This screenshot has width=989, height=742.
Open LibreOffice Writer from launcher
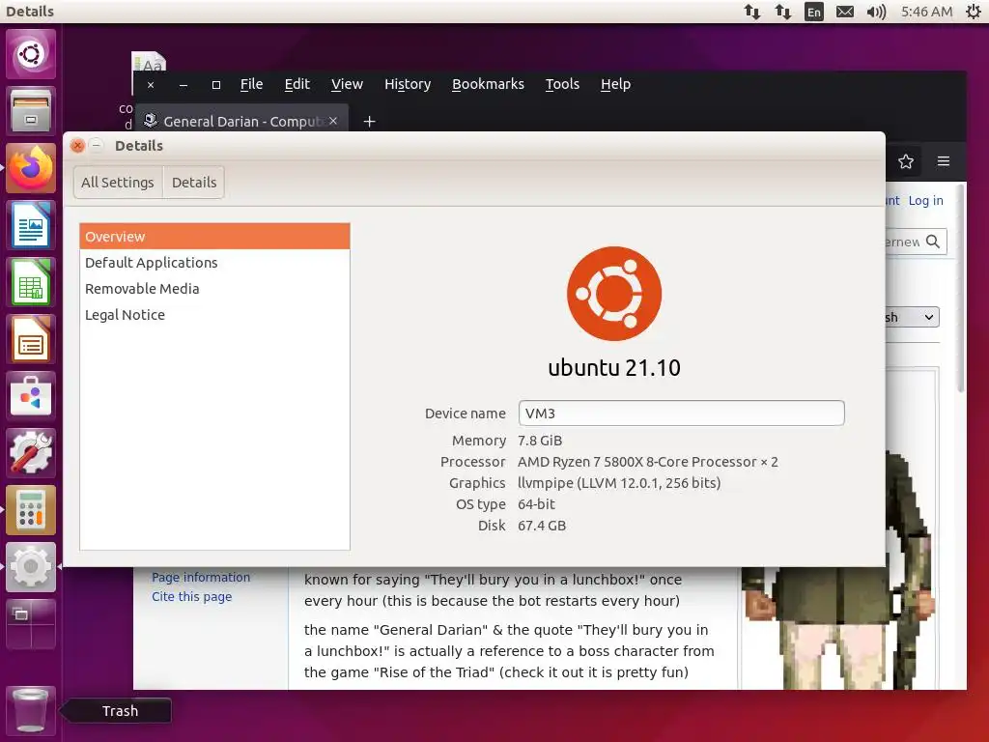click(31, 225)
